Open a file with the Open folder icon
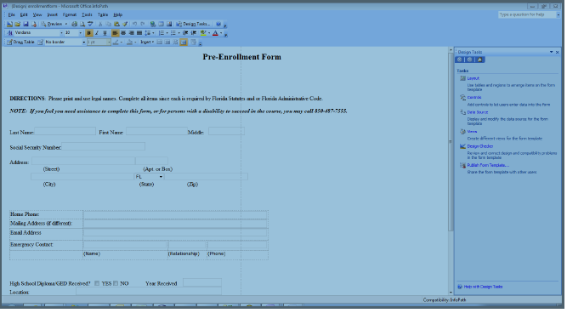This screenshot has height=313, width=567. 17,25
